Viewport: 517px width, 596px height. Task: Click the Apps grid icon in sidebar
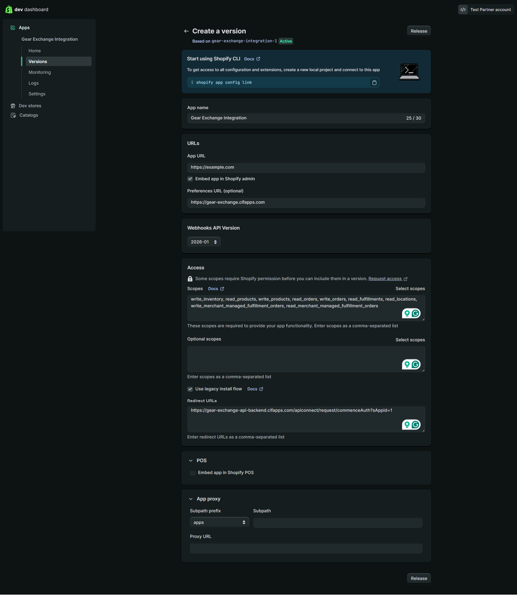click(13, 28)
